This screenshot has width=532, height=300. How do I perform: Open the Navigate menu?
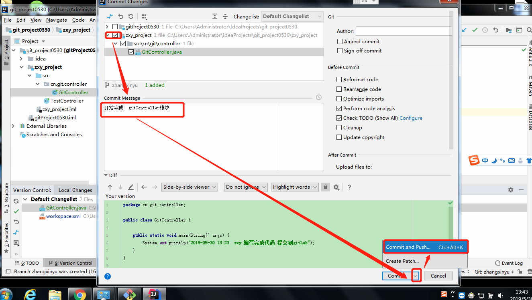pos(57,20)
